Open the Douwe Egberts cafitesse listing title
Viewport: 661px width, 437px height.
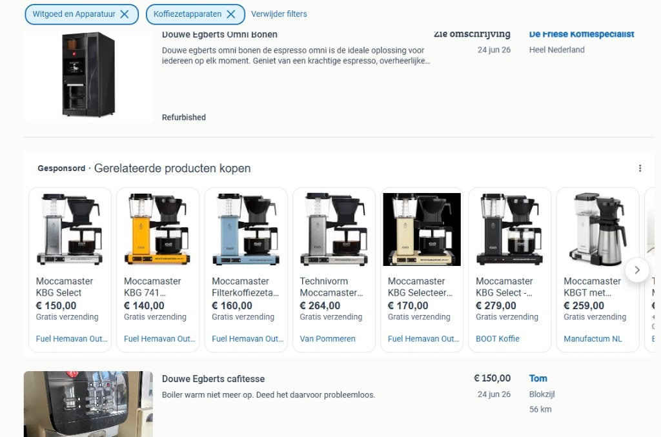[213, 379]
